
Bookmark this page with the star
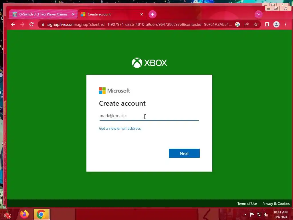256,25
